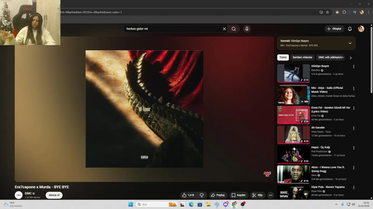Open options for Dönüyo Başım video
This screenshot has height=209, width=373.
coord(354,66)
